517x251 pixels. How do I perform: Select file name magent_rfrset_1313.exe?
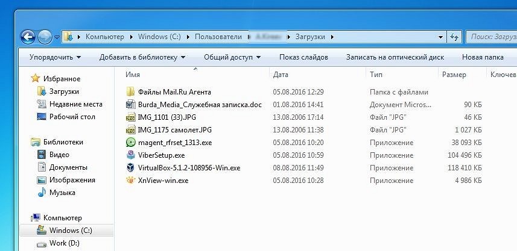tap(175, 143)
